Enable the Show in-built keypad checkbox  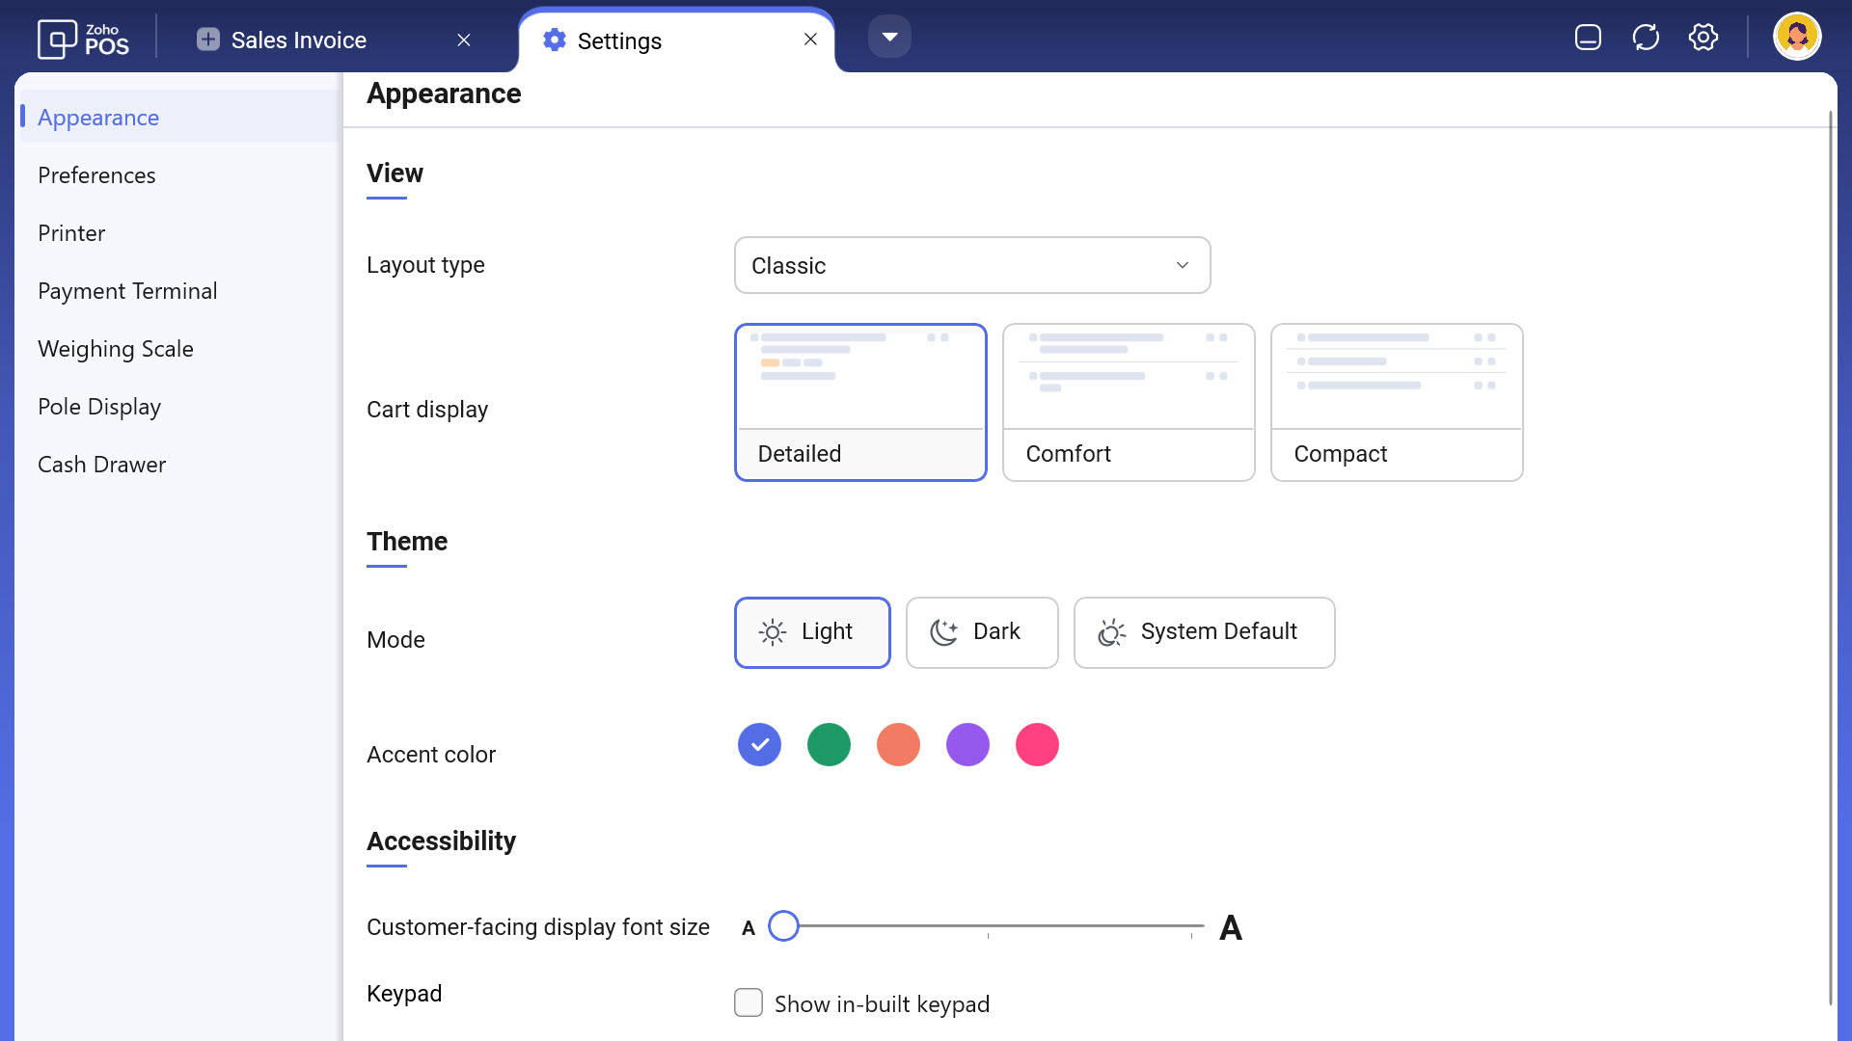(749, 1002)
